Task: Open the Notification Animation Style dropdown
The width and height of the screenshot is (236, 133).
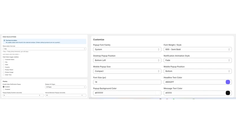Action: click(x=198, y=60)
